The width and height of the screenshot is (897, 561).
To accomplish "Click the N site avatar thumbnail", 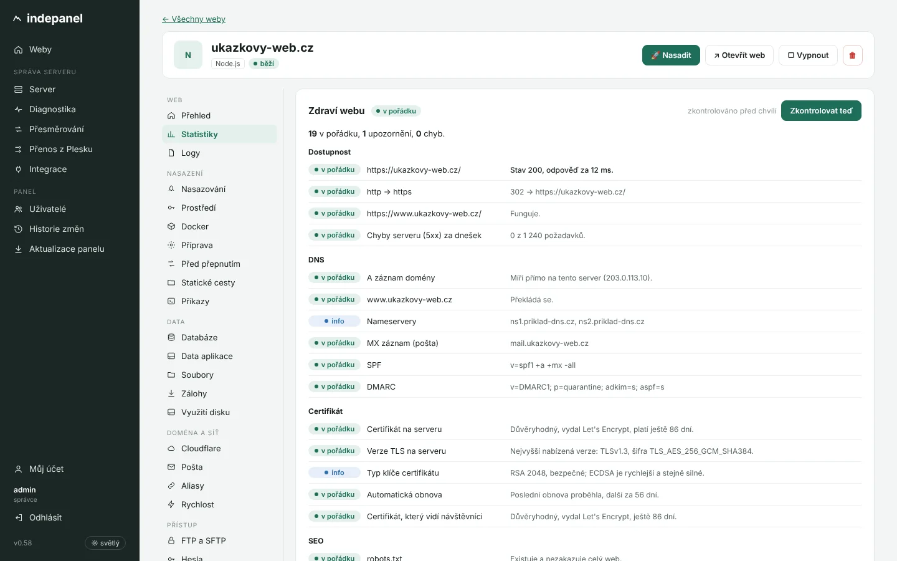I will click(188, 55).
